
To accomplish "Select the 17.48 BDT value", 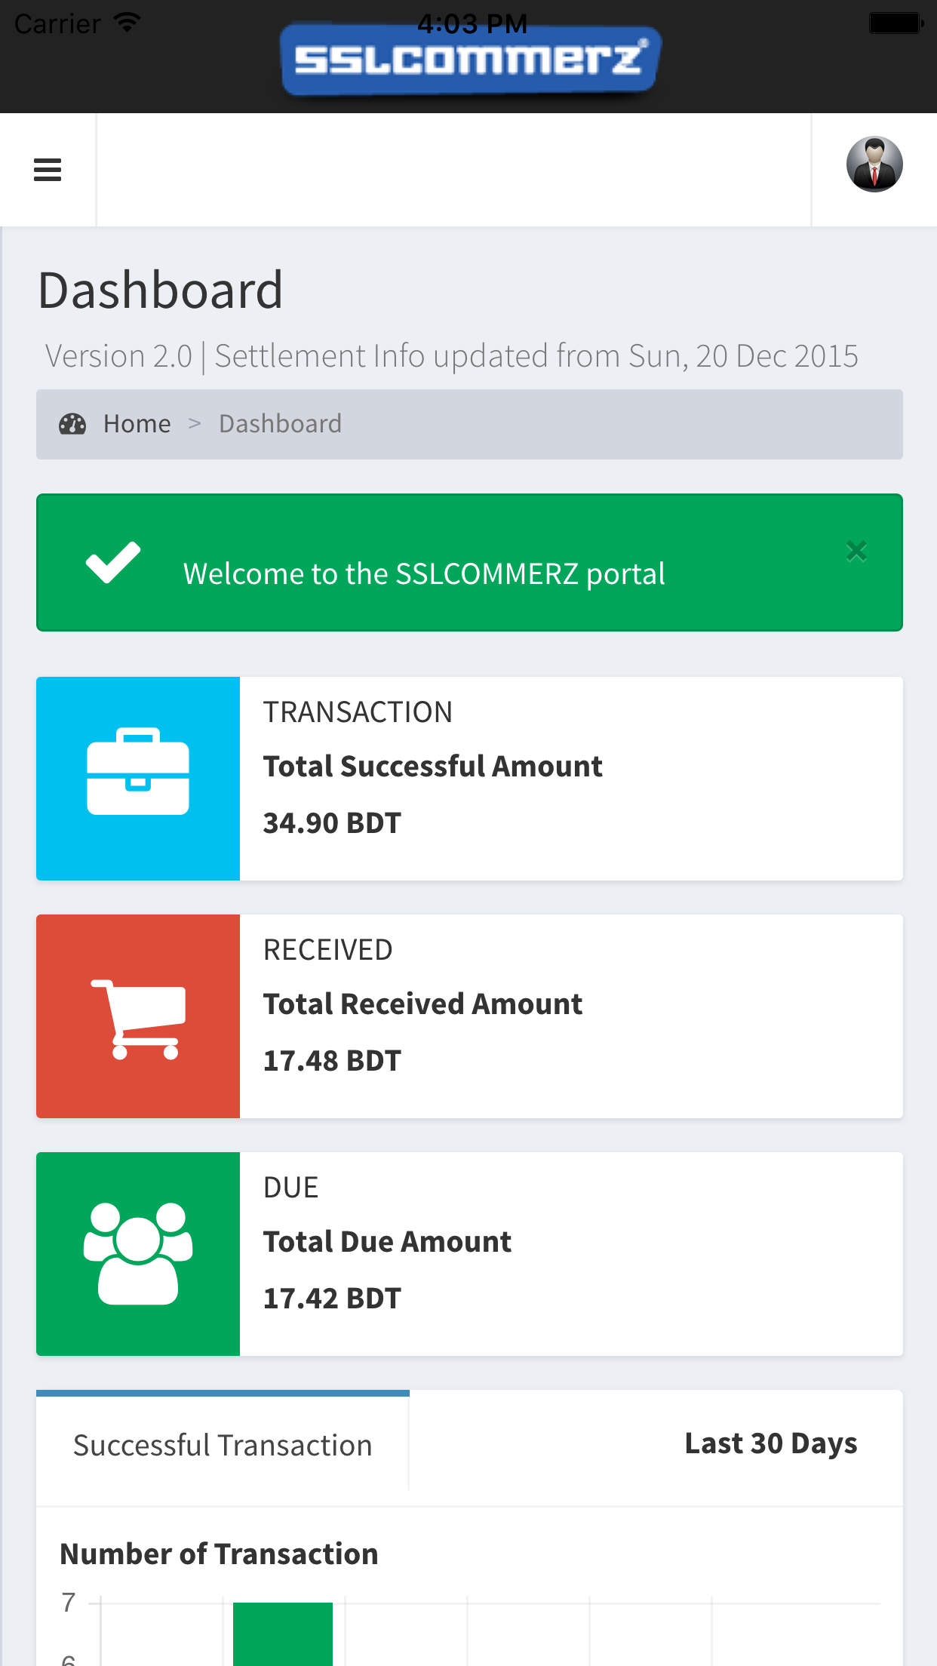I will point(332,1061).
